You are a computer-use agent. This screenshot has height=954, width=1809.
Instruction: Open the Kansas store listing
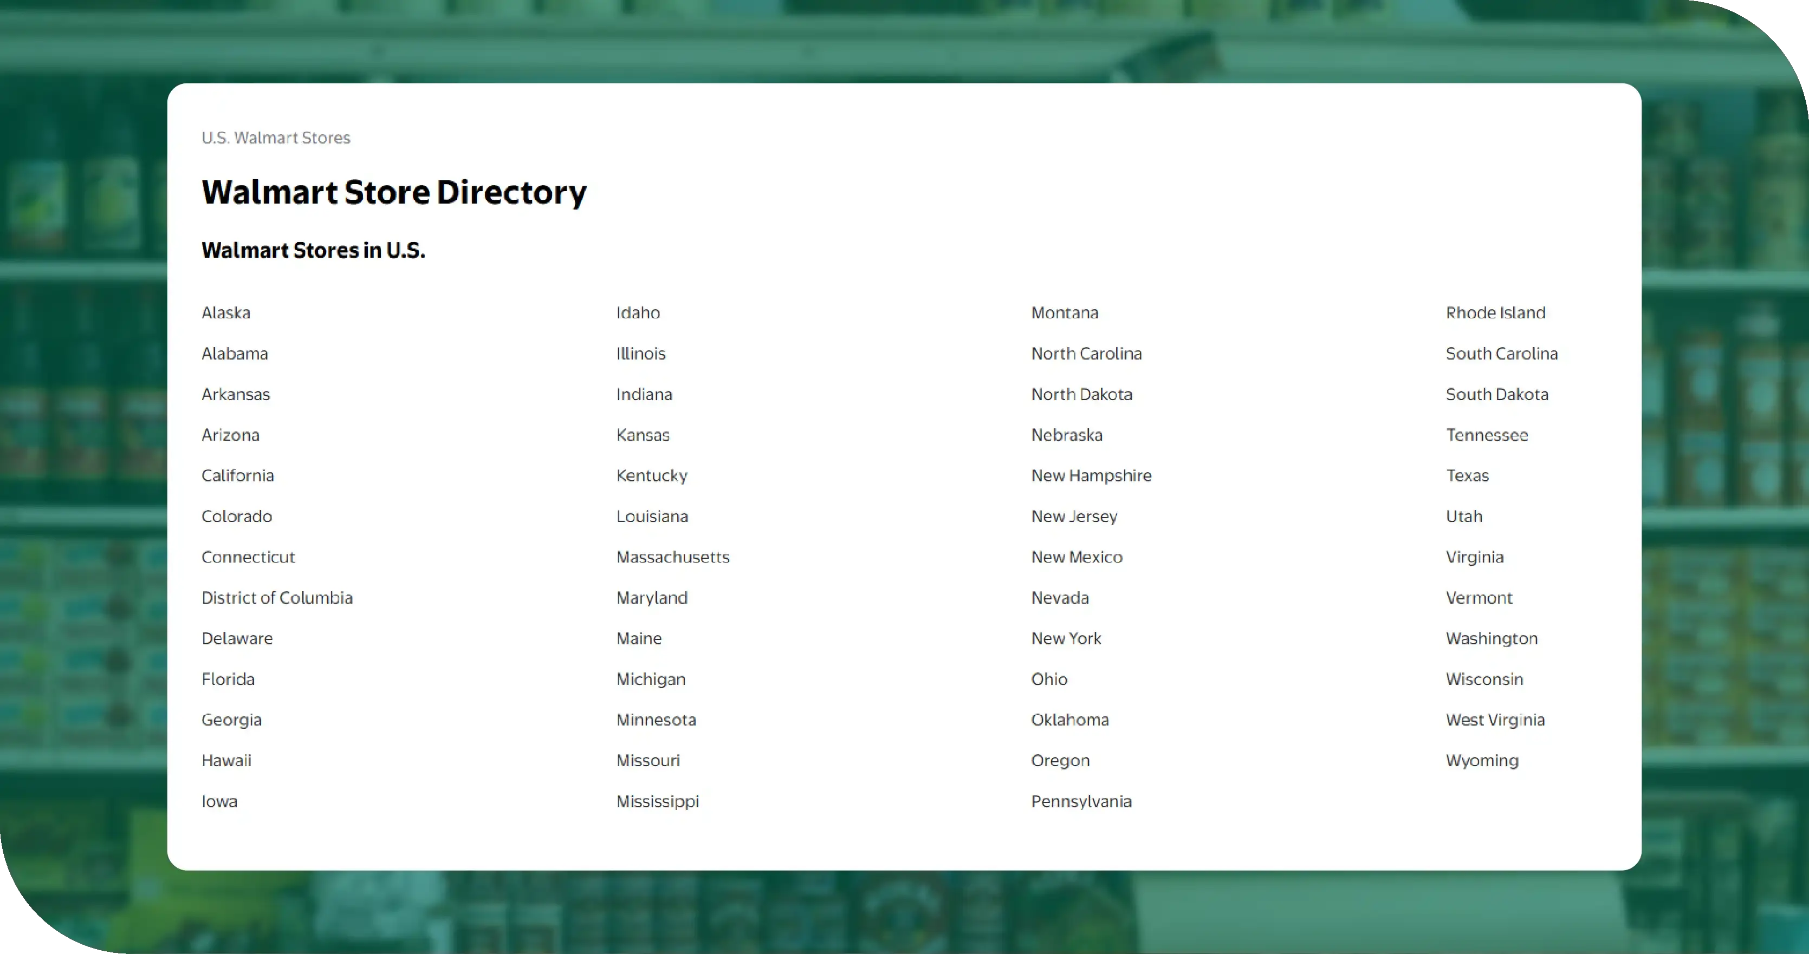(643, 435)
